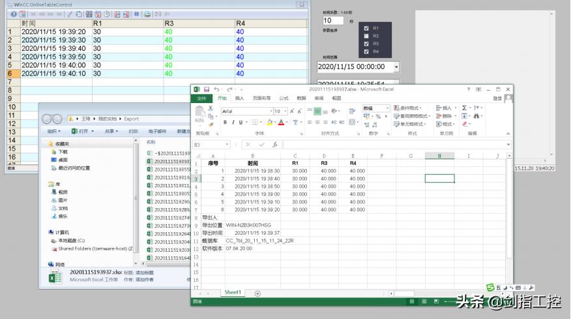
Task: Open Local Disk (C:) in Explorer sidebar
Action: [x=68, y=241]
